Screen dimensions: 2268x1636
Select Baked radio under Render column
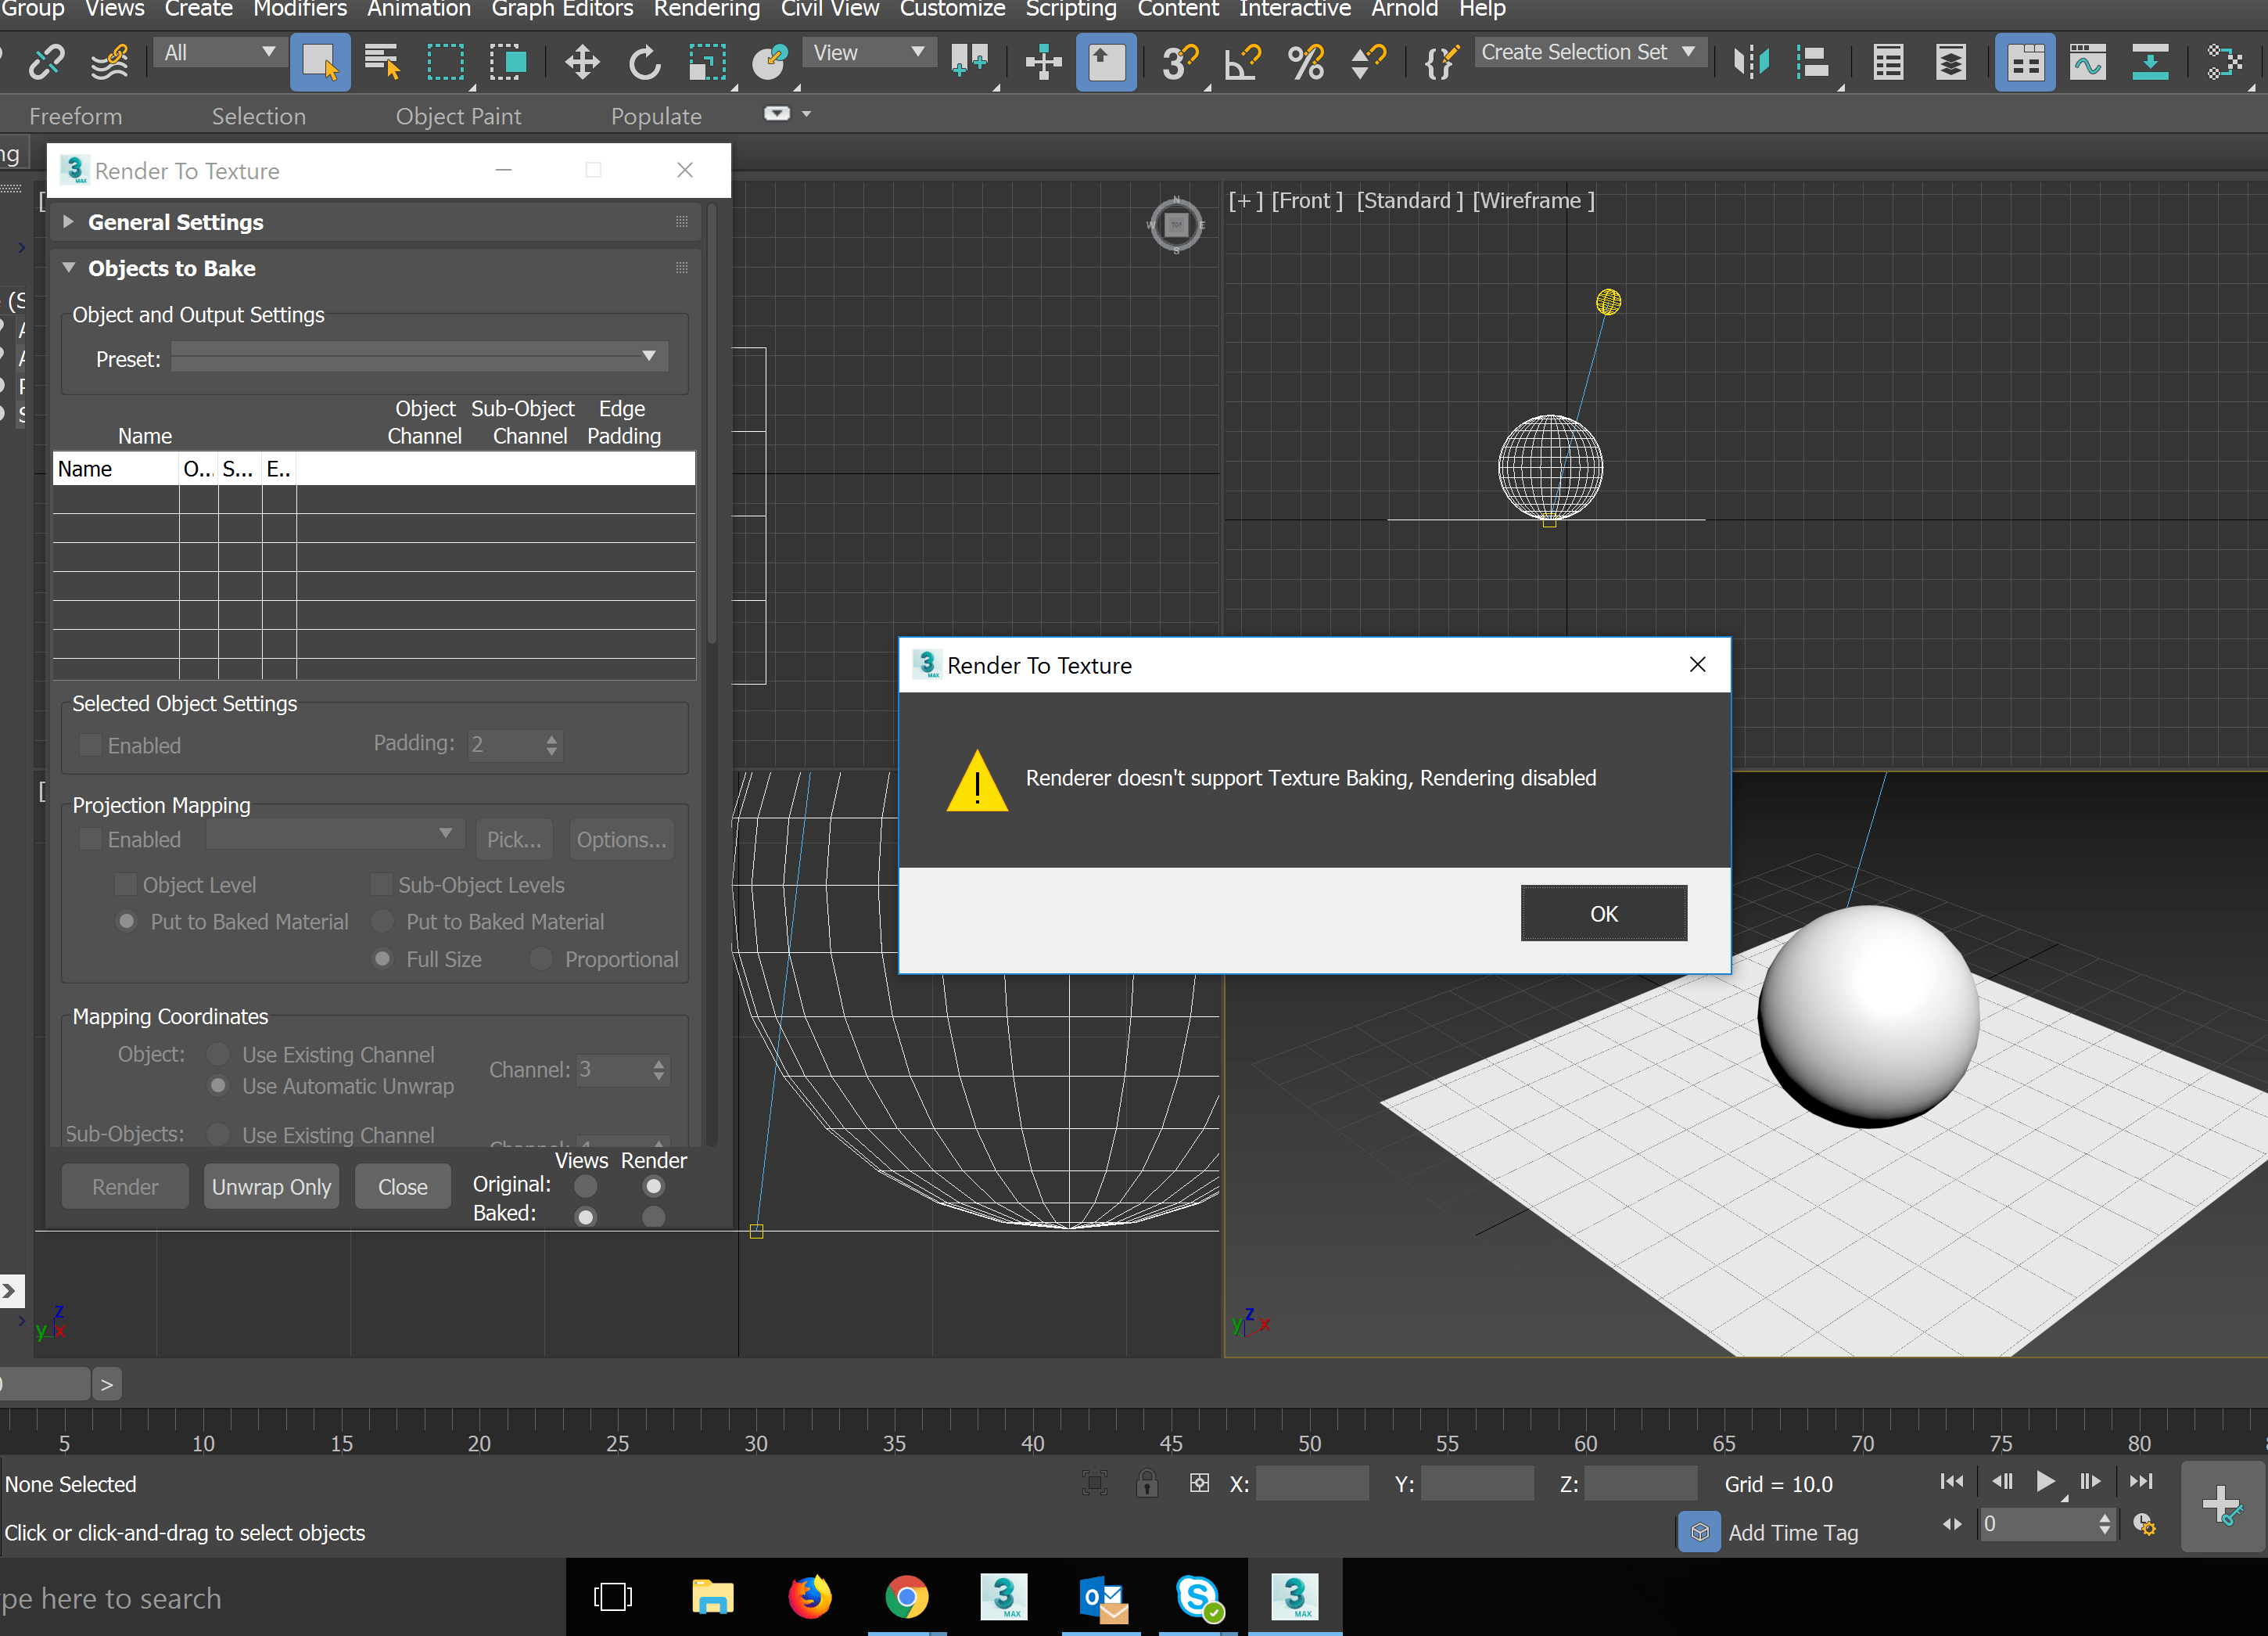pos(653,1216)
